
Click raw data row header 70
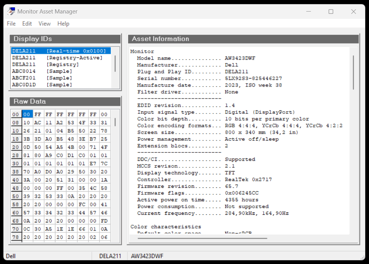(16, 229)
